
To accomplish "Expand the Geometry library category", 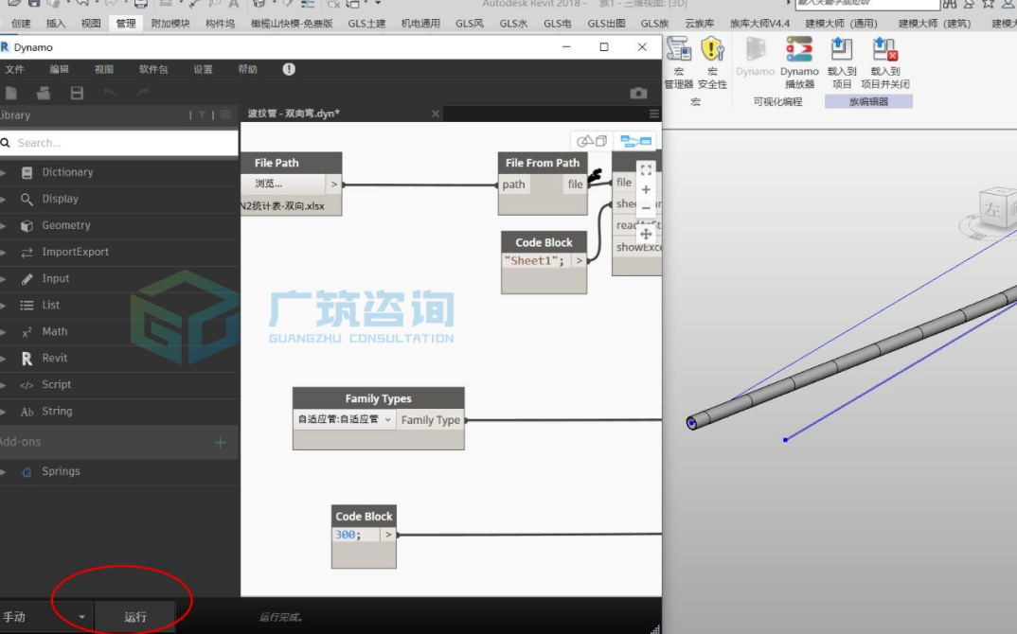I will coord(66,225).
